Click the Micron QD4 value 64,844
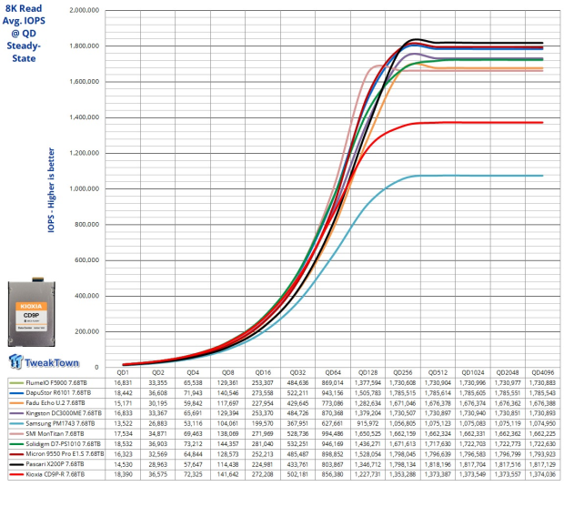The image size is (564, 517). click(193, 454)
